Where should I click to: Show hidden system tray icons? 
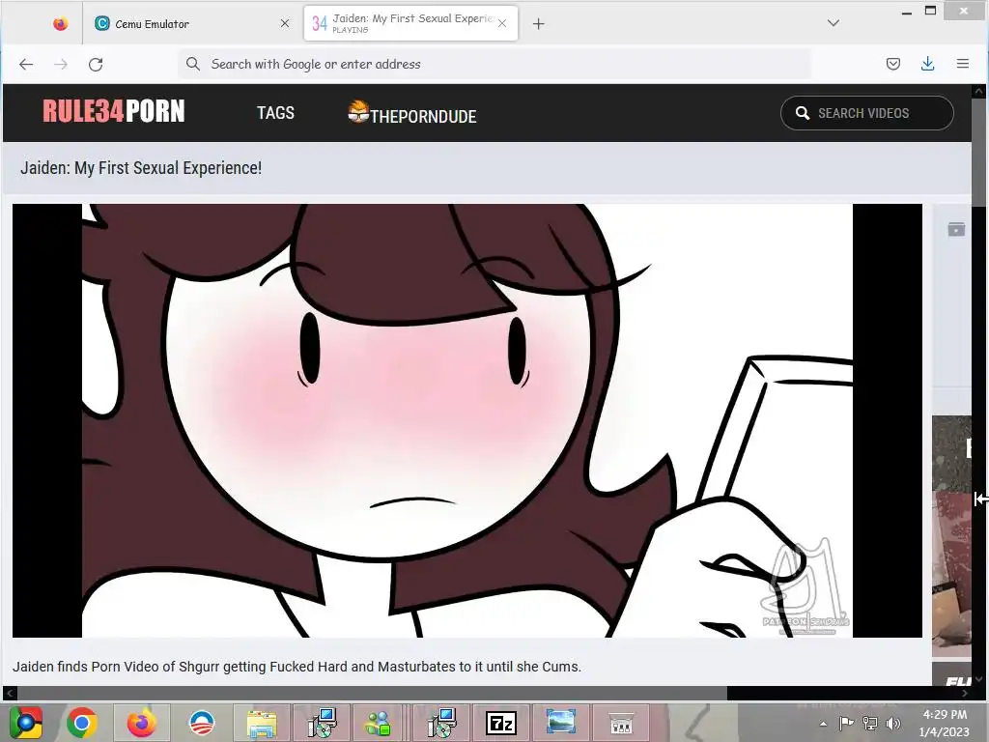823,724
